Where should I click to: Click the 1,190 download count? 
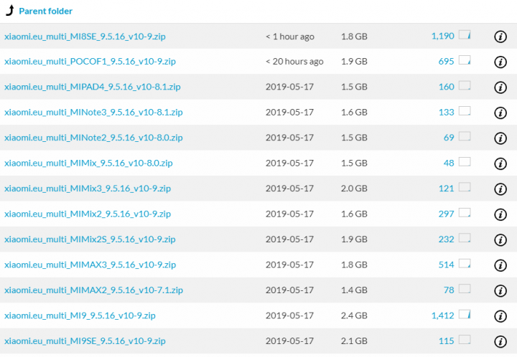click(443, 36)
